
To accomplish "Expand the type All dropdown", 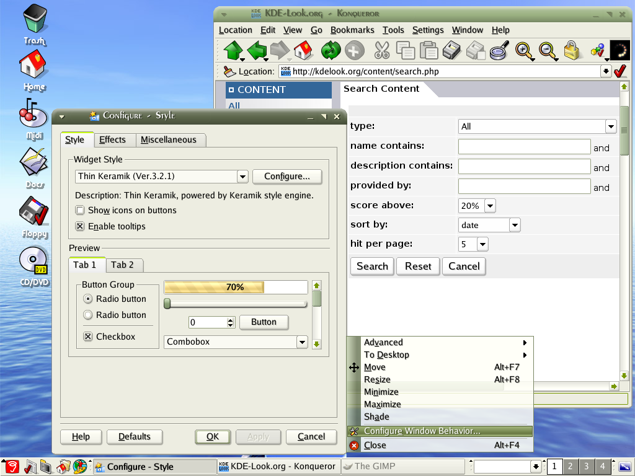I will 538,126.
